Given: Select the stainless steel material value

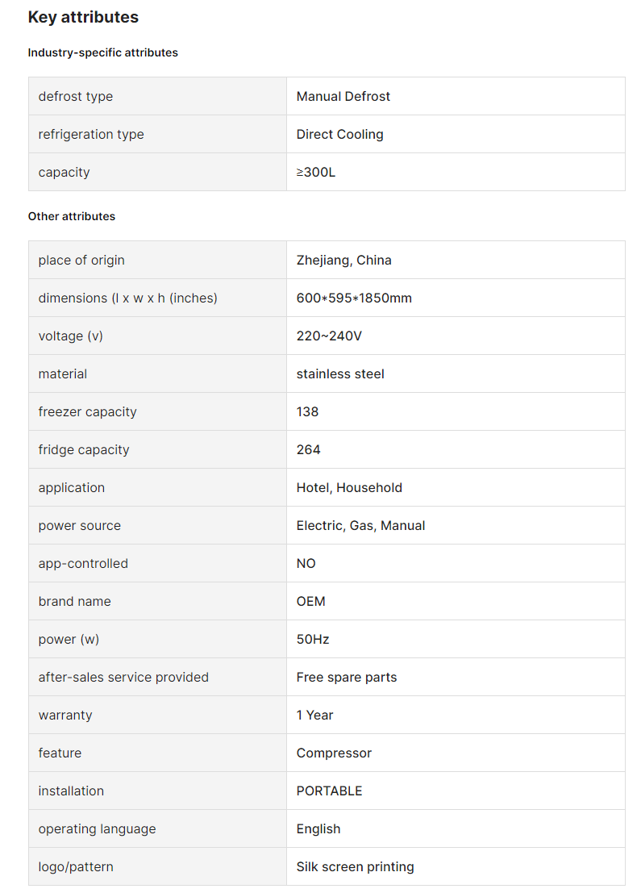Looking at the screenshot, I should (340, 373).
